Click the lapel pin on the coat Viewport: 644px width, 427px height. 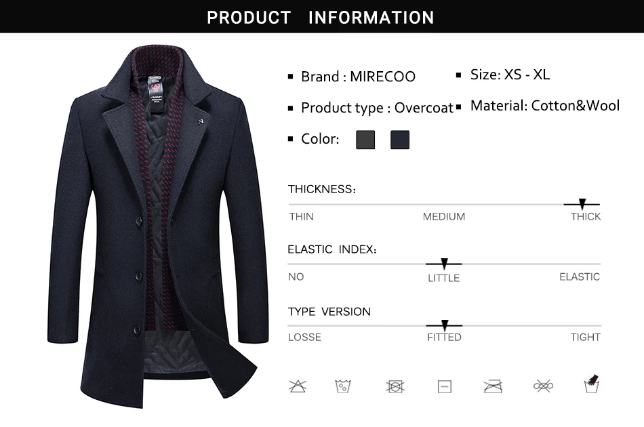click(x=201, y=121)
